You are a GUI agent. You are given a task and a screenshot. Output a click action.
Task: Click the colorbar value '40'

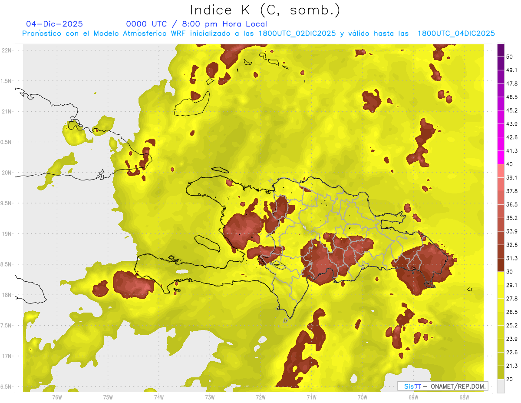pyautogui.click(x=509, y=164)
